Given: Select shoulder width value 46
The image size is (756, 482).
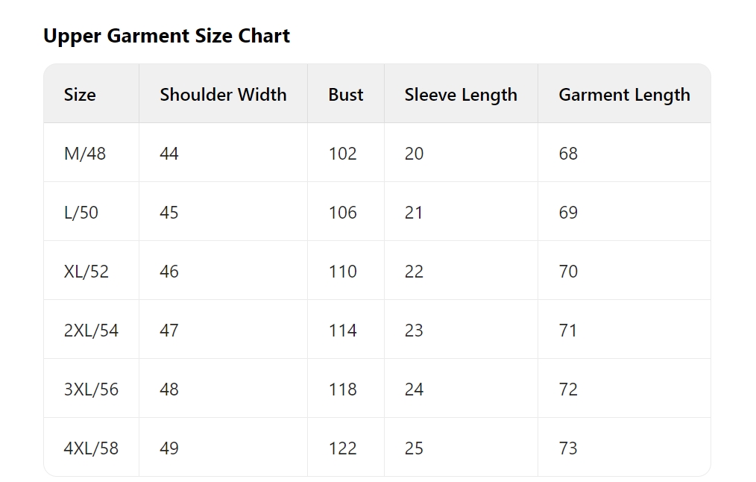Looking at the screenshot, I should pos(169,271).
